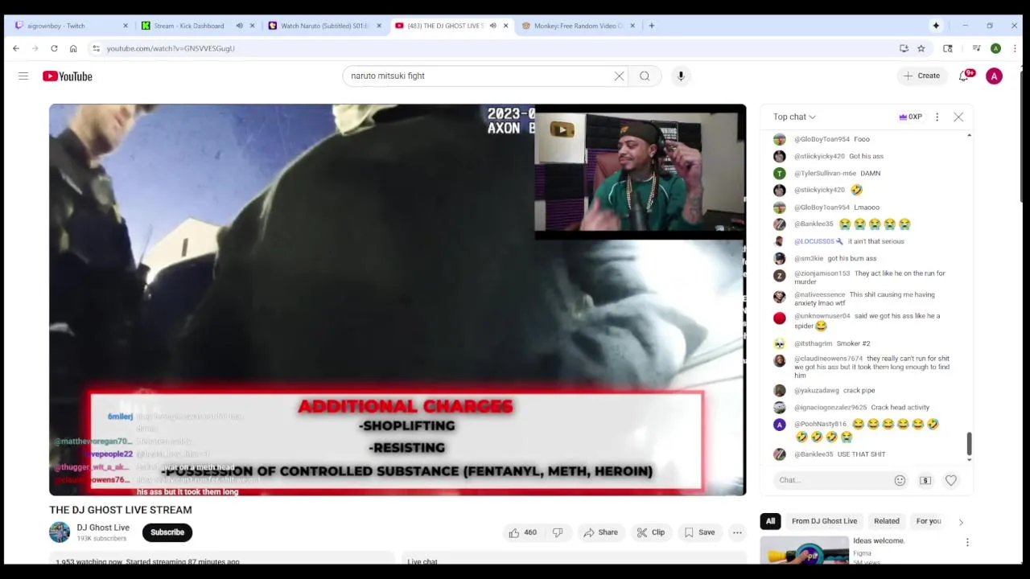Open the Chrome three-dot menu

coord(1015,48)
